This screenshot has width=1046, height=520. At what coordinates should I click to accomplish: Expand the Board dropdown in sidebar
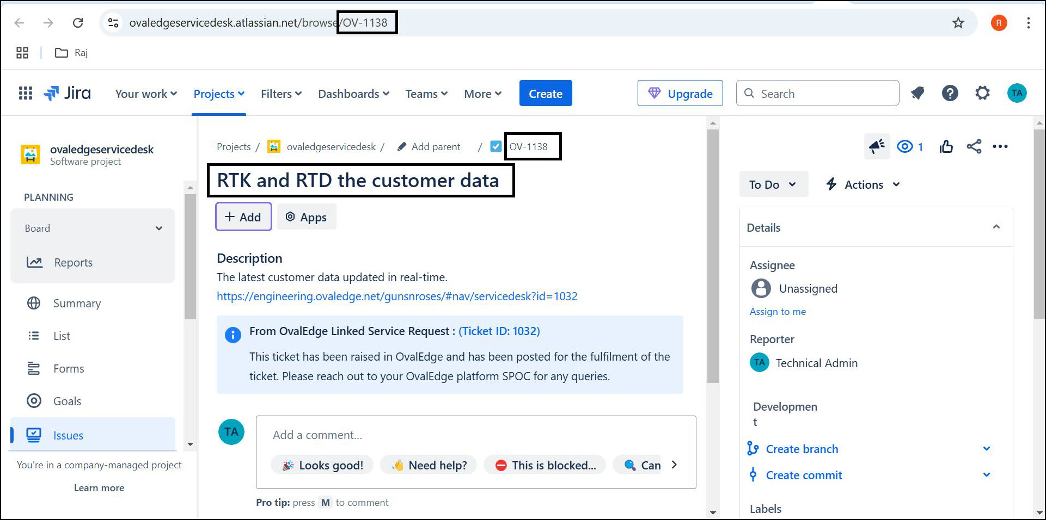pyautogui.click(x=158, y=228)
